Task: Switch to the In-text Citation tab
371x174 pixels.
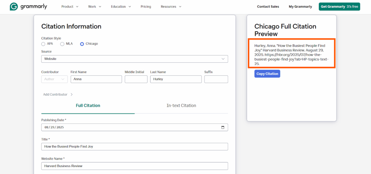Action: click(x=181, y=105)
